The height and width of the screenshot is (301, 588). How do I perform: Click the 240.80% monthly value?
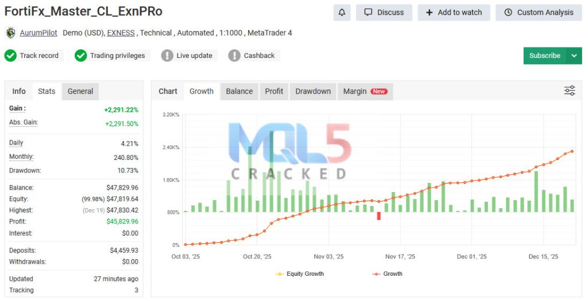pos(126,158)
